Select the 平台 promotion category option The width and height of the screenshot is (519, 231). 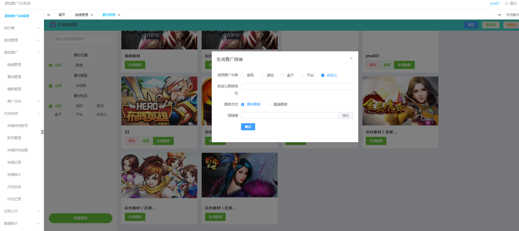303,75
